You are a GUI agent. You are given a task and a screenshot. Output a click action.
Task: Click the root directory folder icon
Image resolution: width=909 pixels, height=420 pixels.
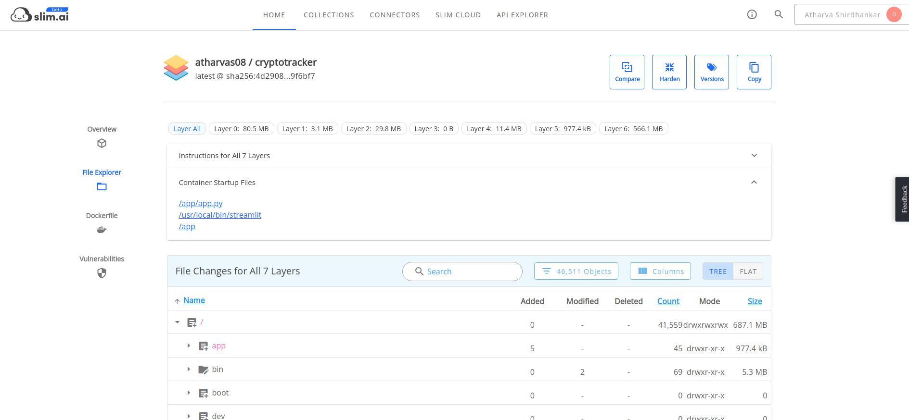tap(192, 322)
